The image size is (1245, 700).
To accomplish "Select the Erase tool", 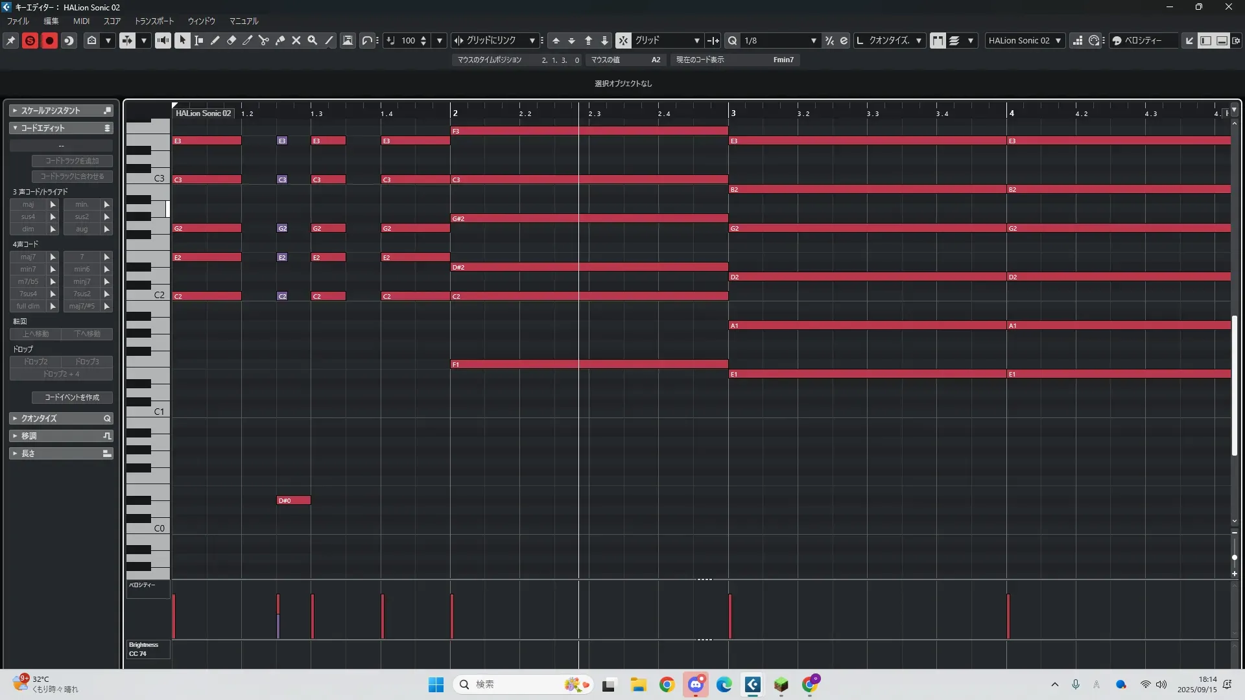I will pos(231,40).
